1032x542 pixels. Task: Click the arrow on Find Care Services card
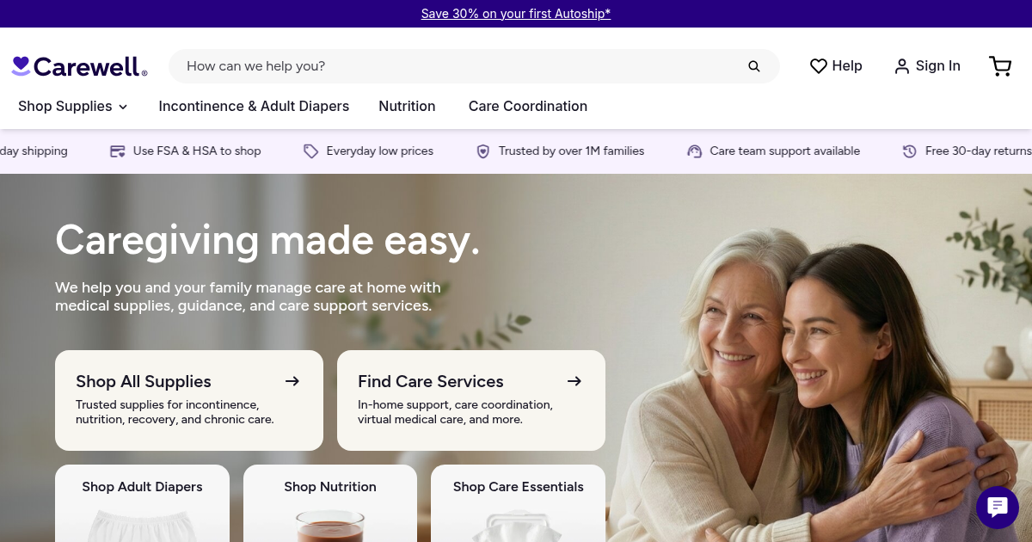pyautogui.click(x=574, y=381)
